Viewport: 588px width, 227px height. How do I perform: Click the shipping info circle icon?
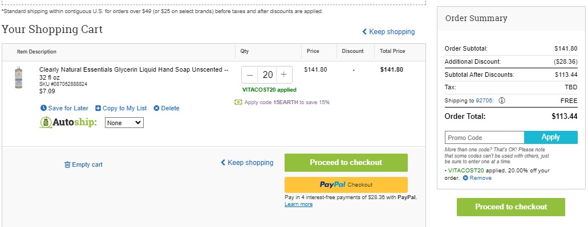502,101
